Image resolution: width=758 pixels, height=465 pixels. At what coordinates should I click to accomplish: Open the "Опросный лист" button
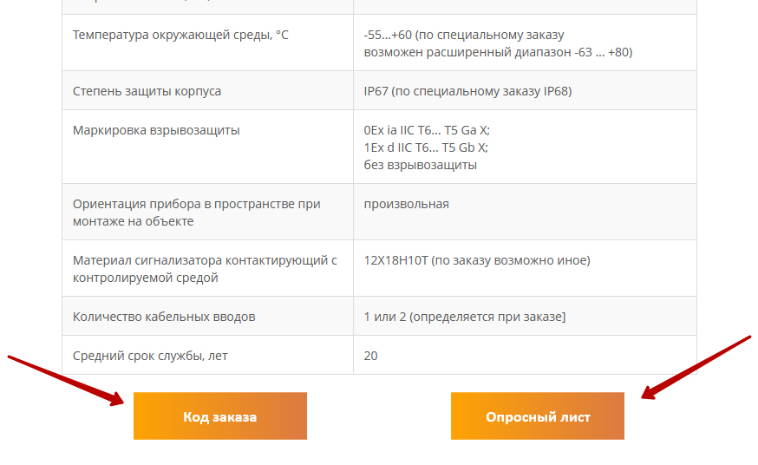point(537,416)
